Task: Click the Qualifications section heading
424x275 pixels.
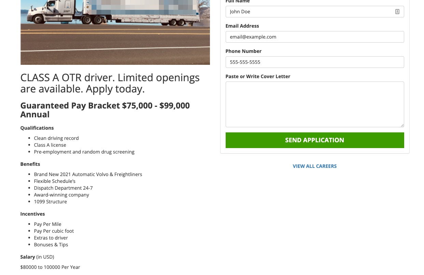Action: [x=37, y=128]
